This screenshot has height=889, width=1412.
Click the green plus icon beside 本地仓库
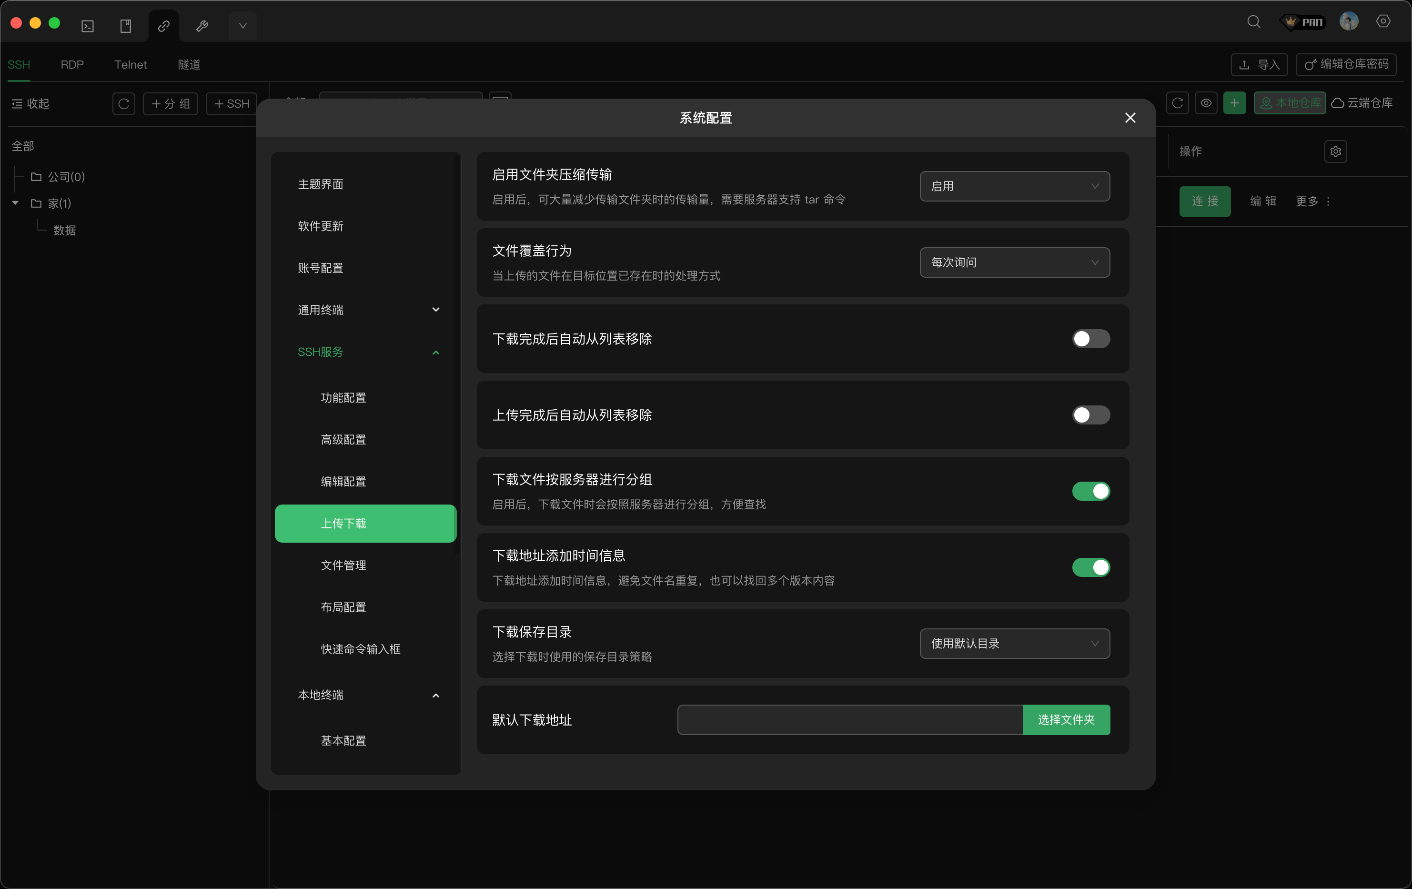pyautogui.click(x=1235, y=102)
